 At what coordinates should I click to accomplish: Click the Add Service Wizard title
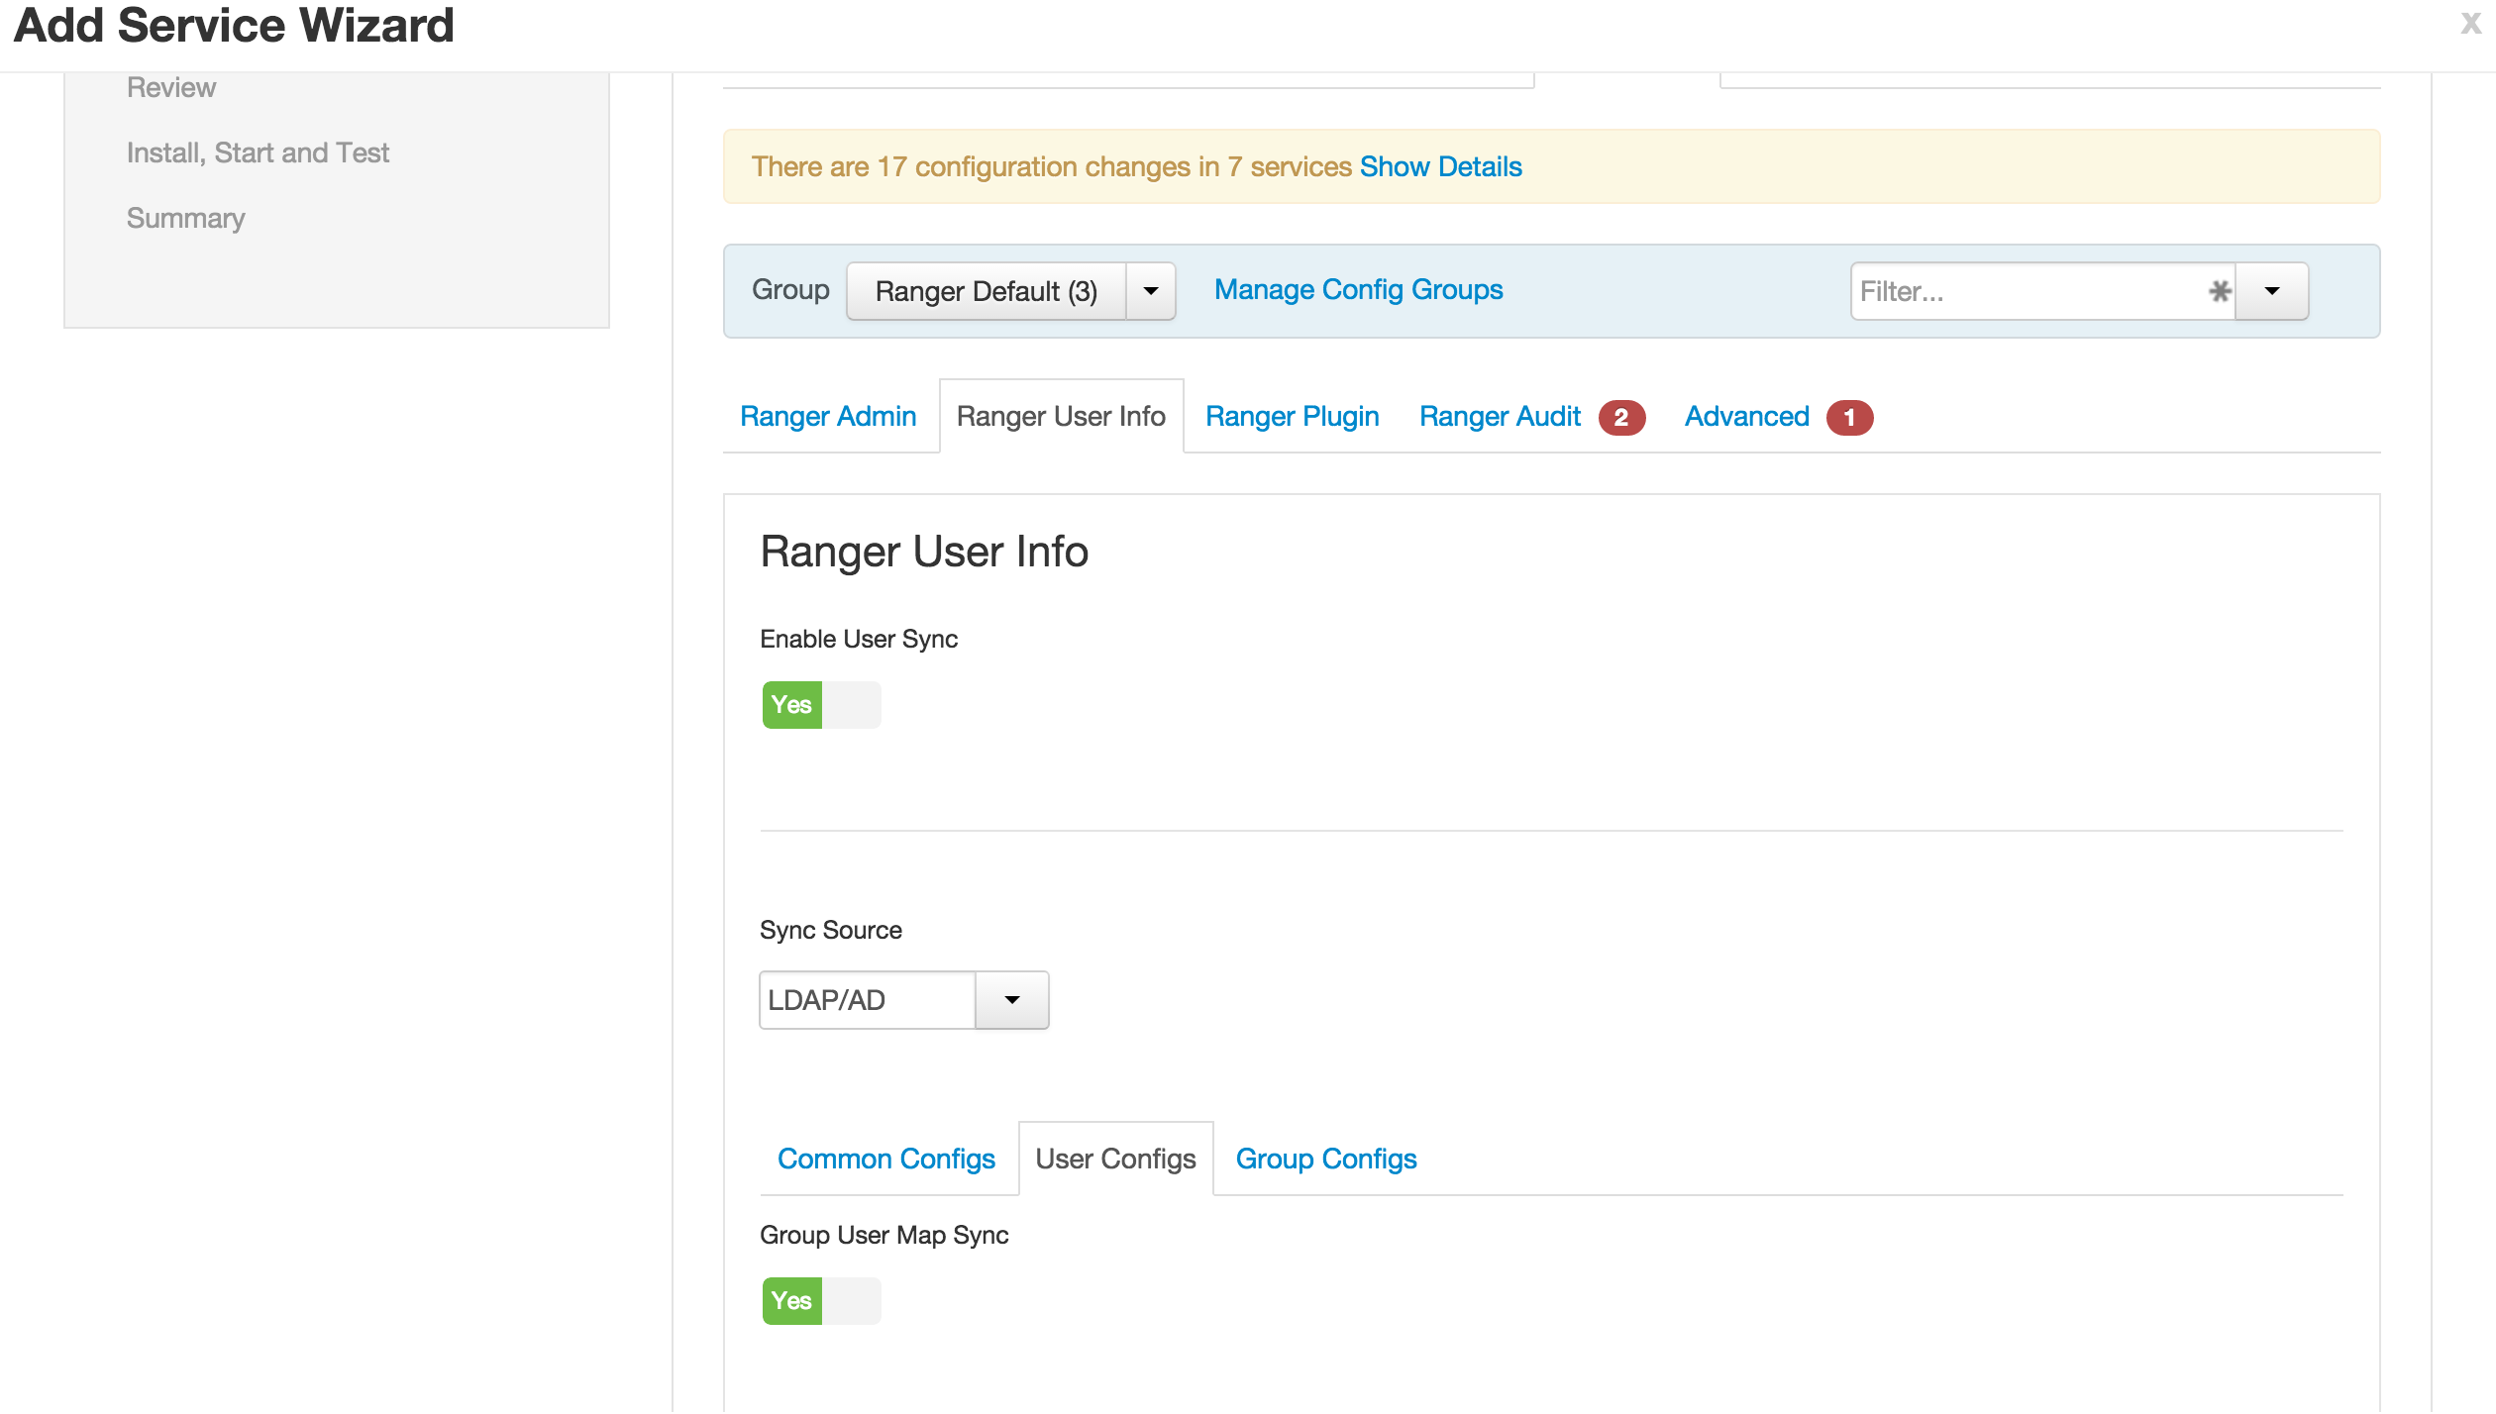click(x=234, y=26)
